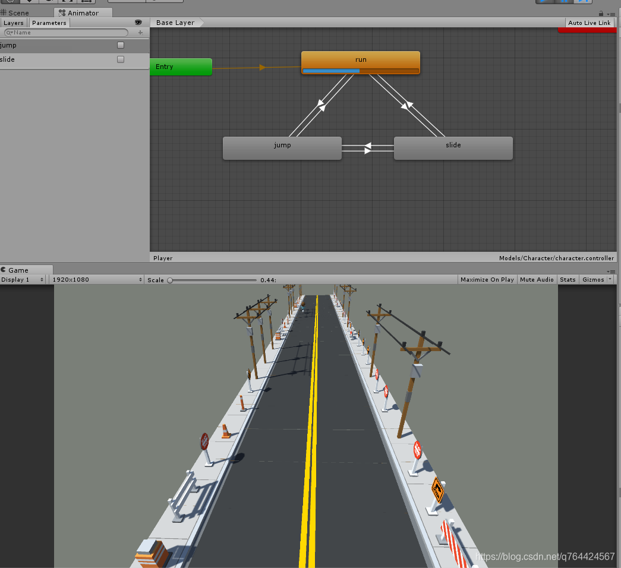
Task: Enable the slide parameter checkbox
Action: click(121, 59)
